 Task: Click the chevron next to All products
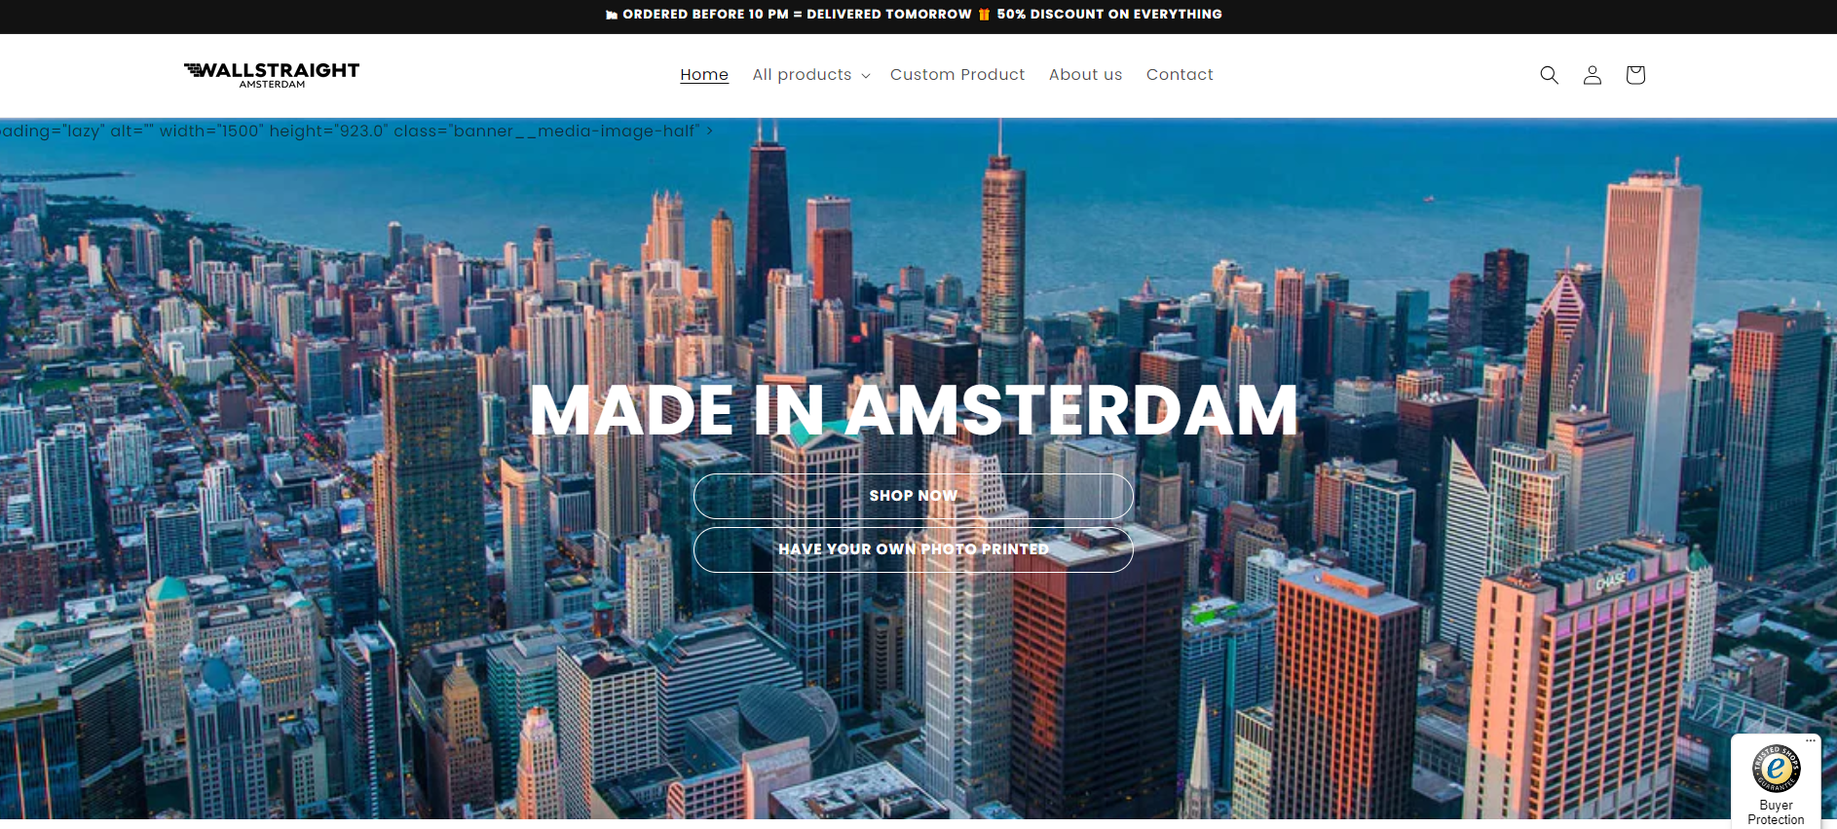[866, 76]
